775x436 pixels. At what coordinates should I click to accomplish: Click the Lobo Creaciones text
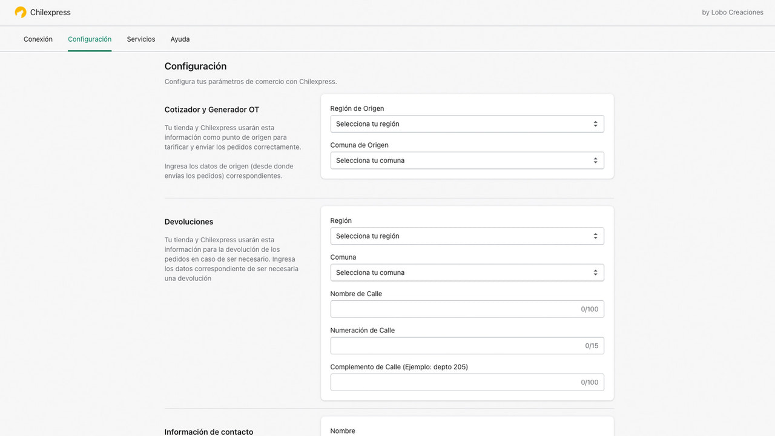pos(733,12)
